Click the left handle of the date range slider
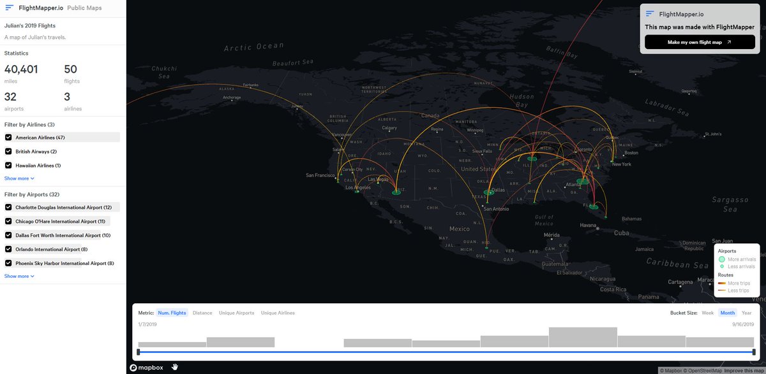 138,351
